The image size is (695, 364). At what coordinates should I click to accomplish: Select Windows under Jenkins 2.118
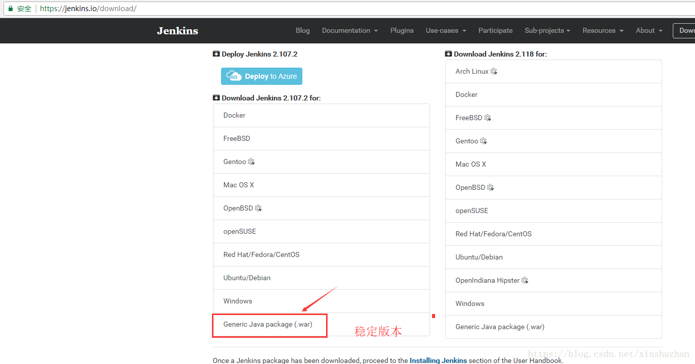554,304
